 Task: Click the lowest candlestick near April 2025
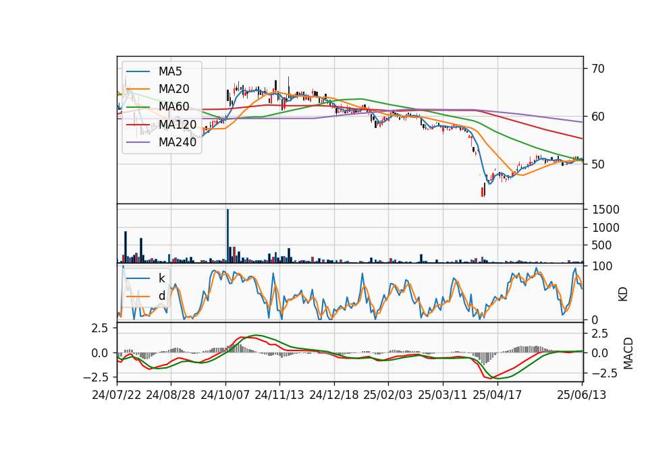482,192
